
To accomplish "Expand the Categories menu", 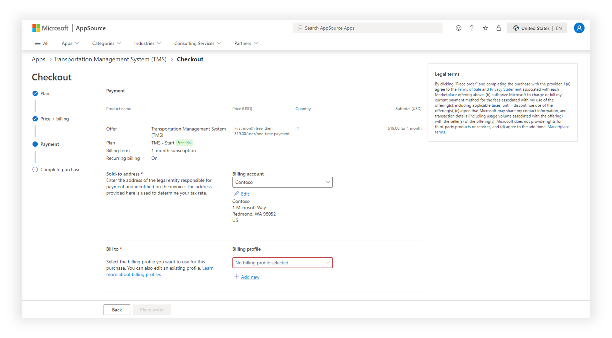I will [x=107, y=43].
